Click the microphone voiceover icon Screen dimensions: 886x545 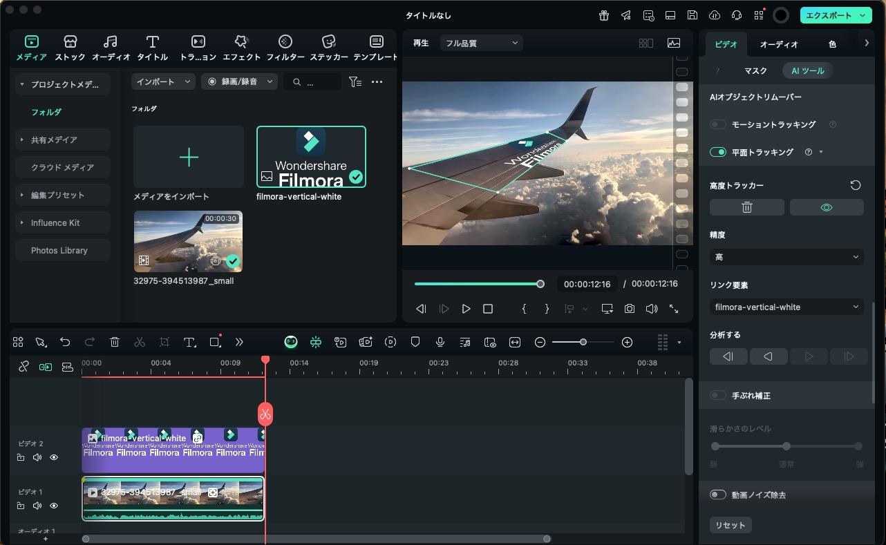tap(440, 342)
